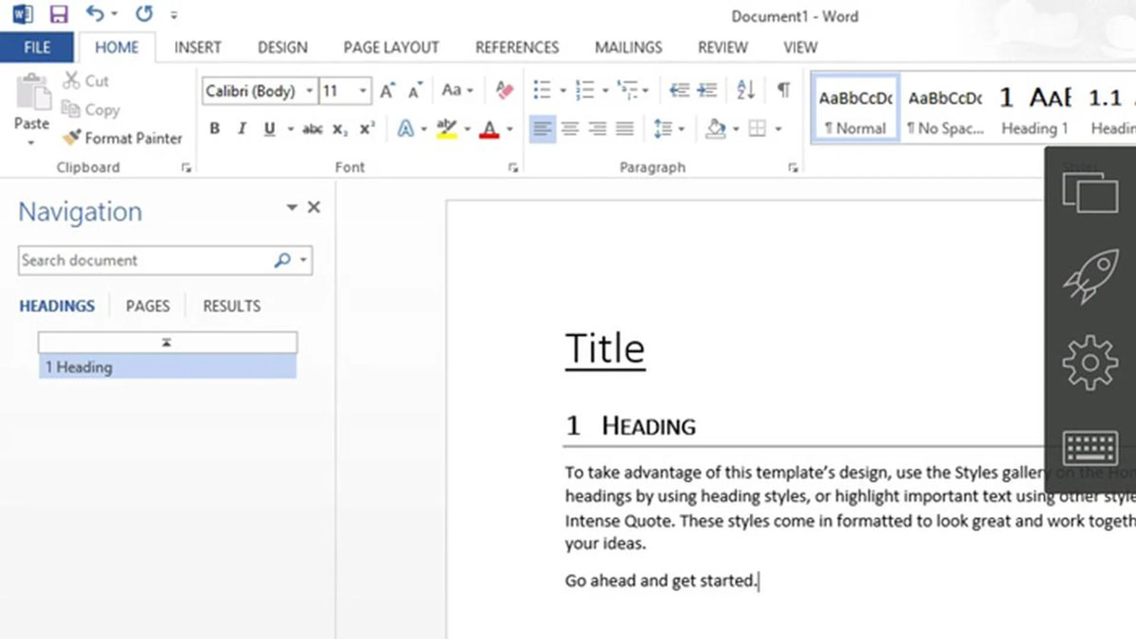This screenshot has height=639, width=1136.
Task: Toggle bold formatting
Action: coord(214,128)
